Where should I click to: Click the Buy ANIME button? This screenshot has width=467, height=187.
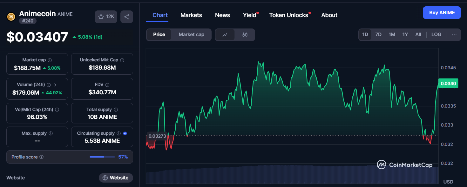[x=442, y=13]
